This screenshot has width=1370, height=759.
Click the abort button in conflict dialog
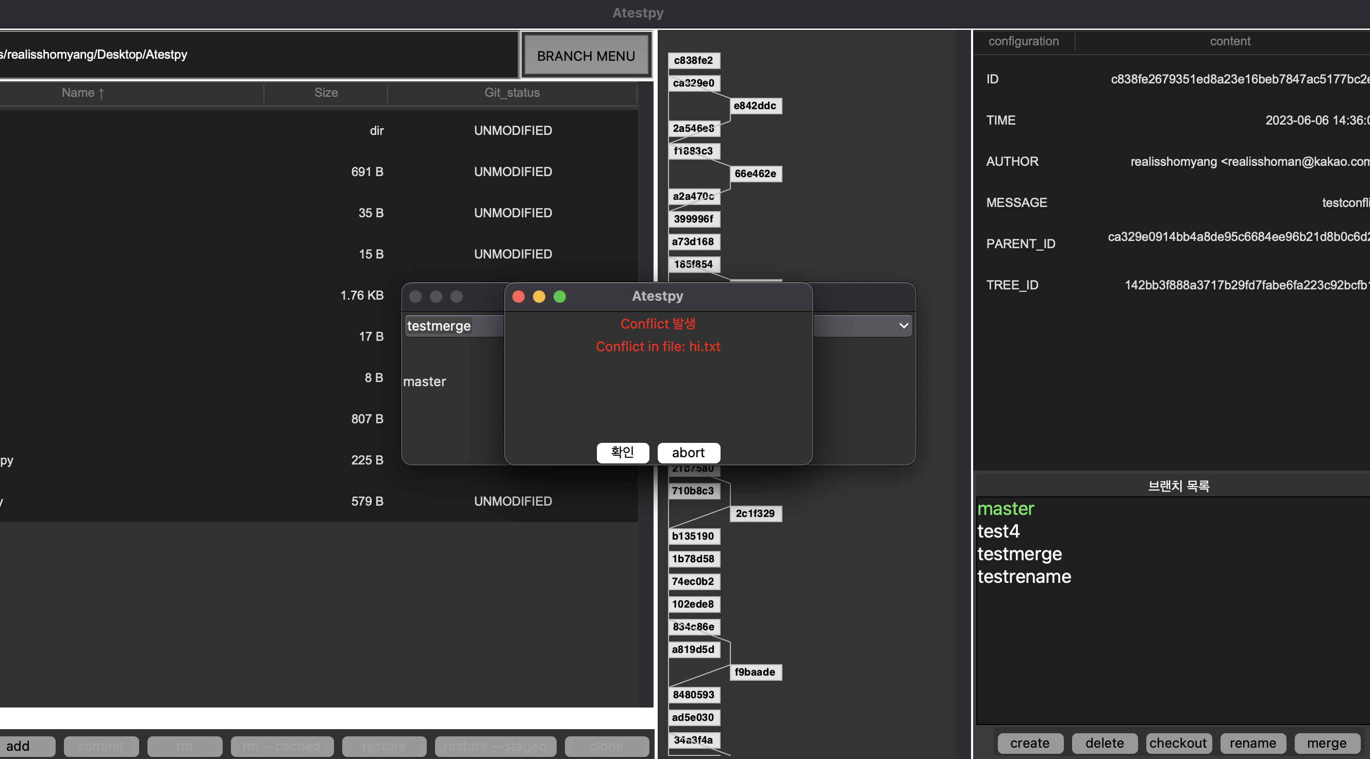pos(688,453)
